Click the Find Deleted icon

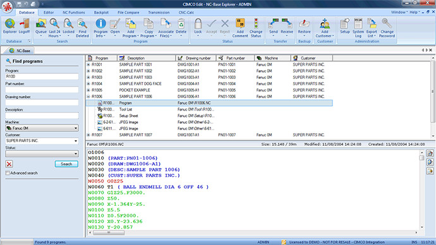(x=82, y=28)
